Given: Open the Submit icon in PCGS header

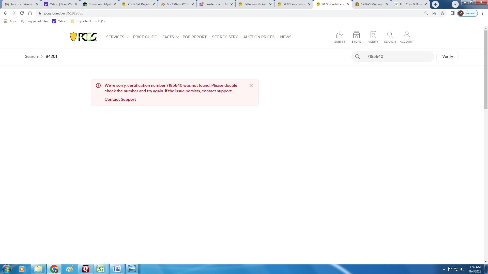Looking at the screenshot, I should point(340,37).
